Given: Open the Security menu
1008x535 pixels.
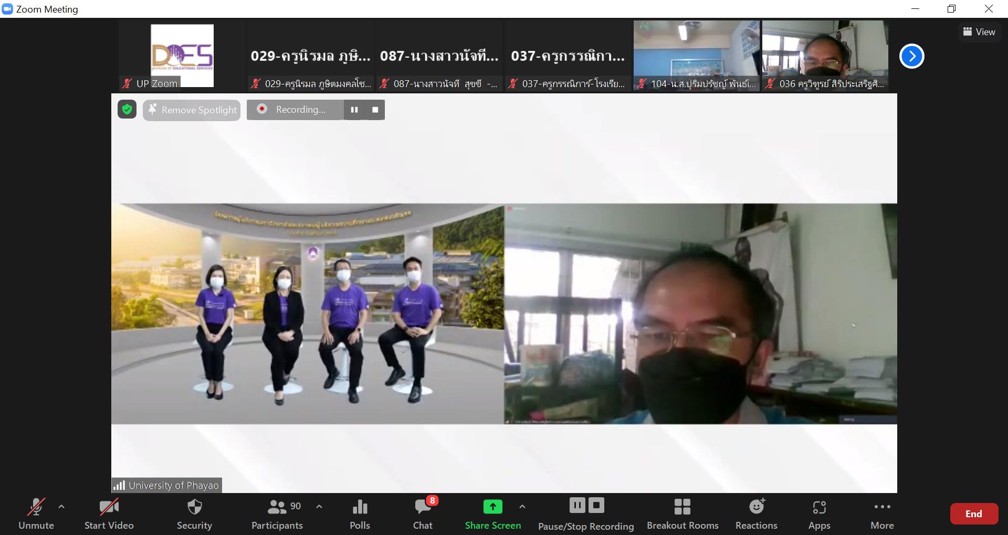Looking at the screenshot, I should click(194, 513).
